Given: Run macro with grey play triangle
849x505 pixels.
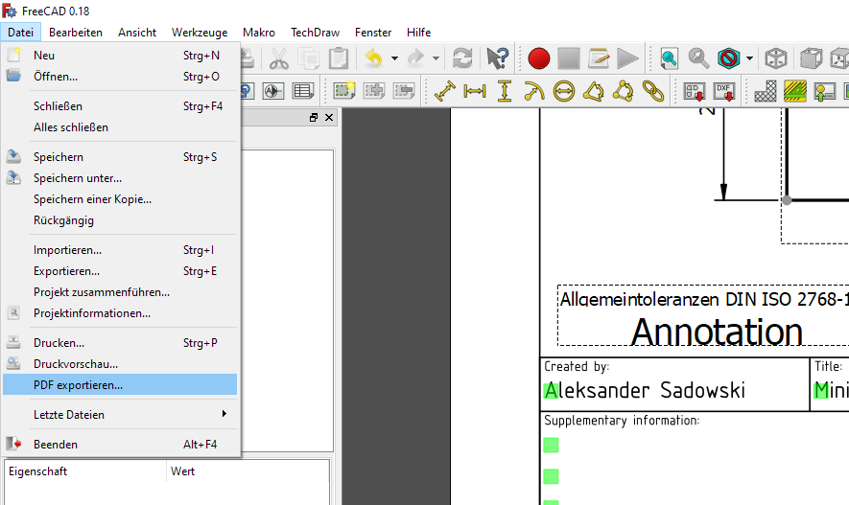Looking at the screenshot, I should pos(628,58).
